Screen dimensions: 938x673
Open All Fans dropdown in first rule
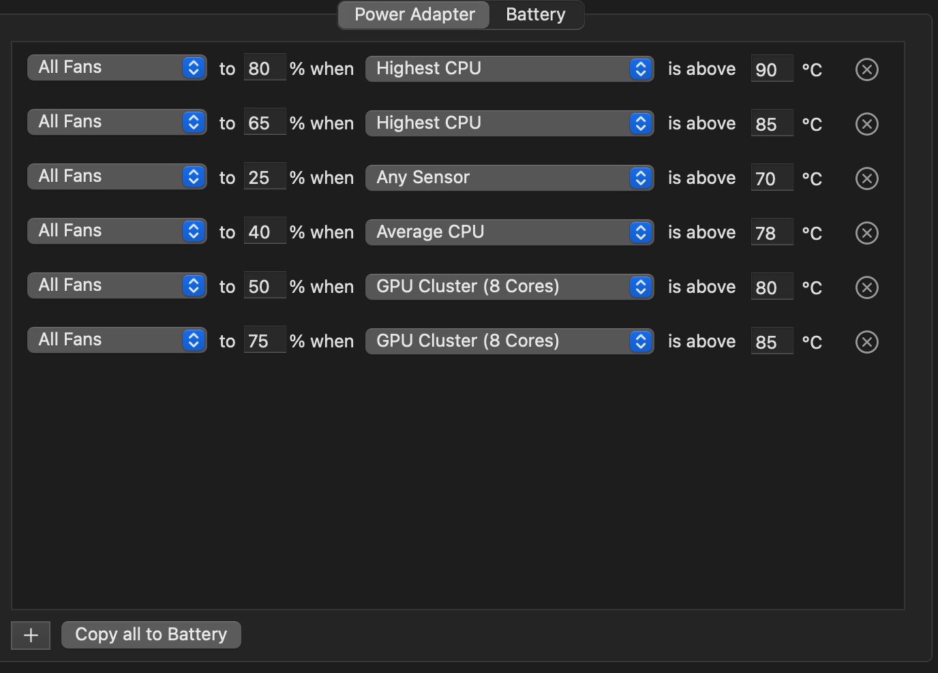tap(117, 67)
